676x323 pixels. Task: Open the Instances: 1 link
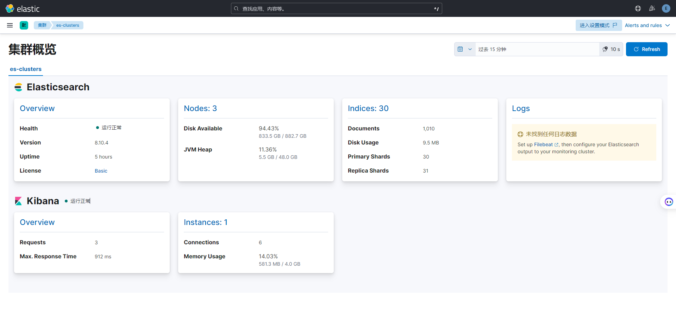[x=206, y=222]
